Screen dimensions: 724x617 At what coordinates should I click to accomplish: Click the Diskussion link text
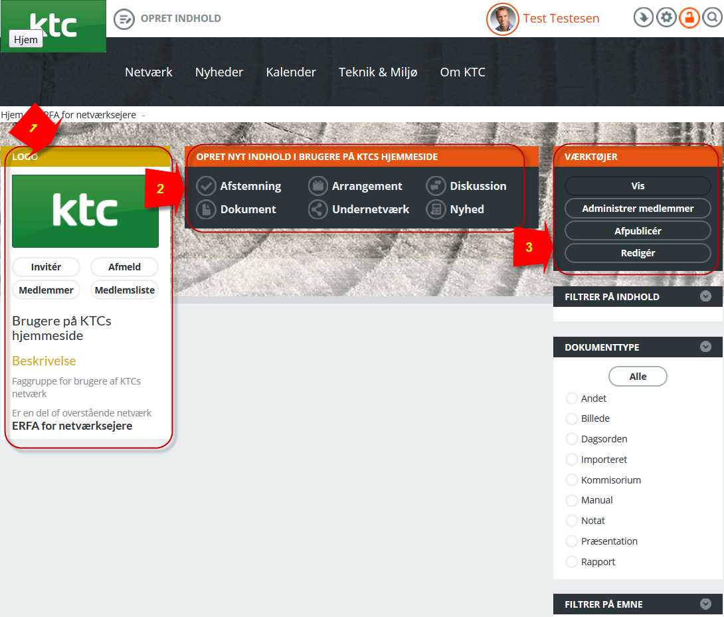(478, 186)
